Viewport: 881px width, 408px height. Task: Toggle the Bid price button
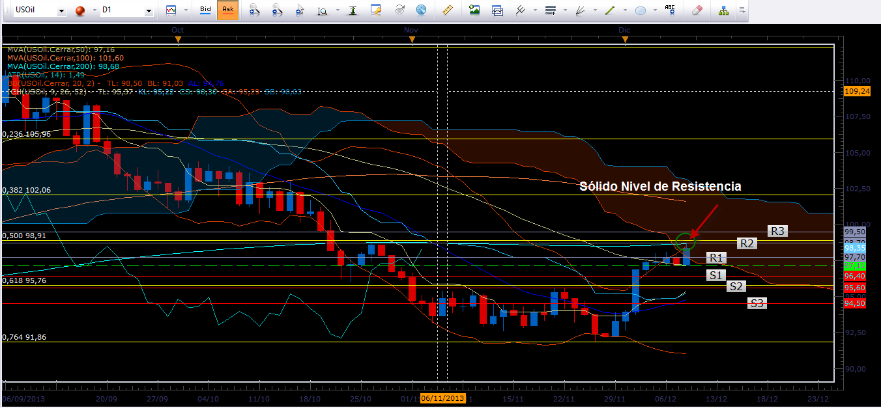205,10
